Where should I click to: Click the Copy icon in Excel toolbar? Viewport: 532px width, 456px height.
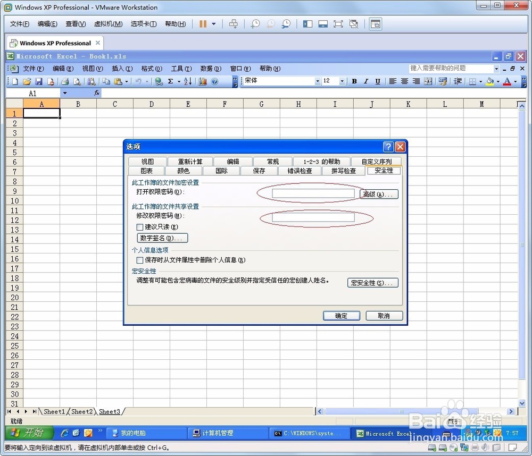[106, 81]
